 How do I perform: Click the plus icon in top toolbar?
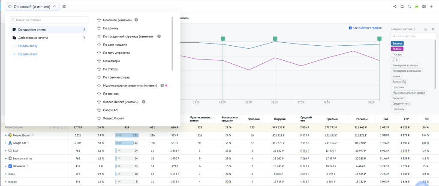coord(431,7)
